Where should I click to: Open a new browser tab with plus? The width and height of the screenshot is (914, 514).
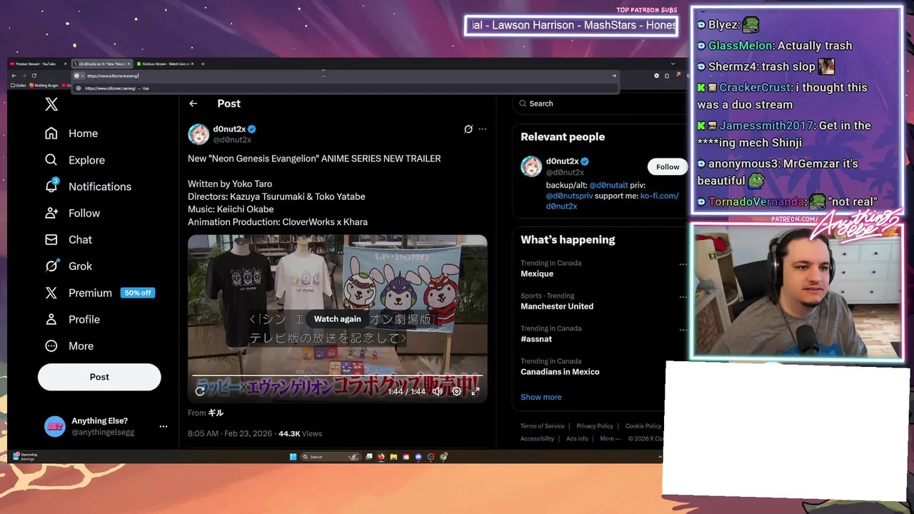(x=203, y=64)
